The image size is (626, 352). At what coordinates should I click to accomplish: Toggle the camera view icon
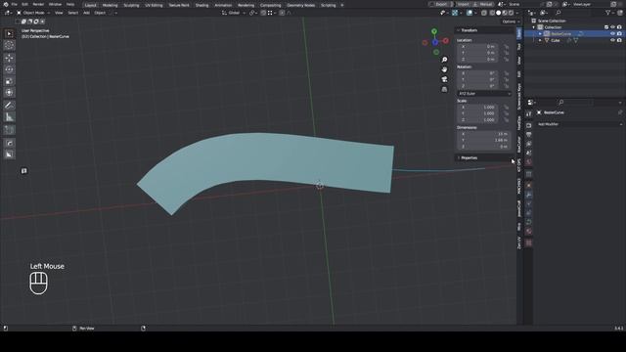(x=444, y=79)
